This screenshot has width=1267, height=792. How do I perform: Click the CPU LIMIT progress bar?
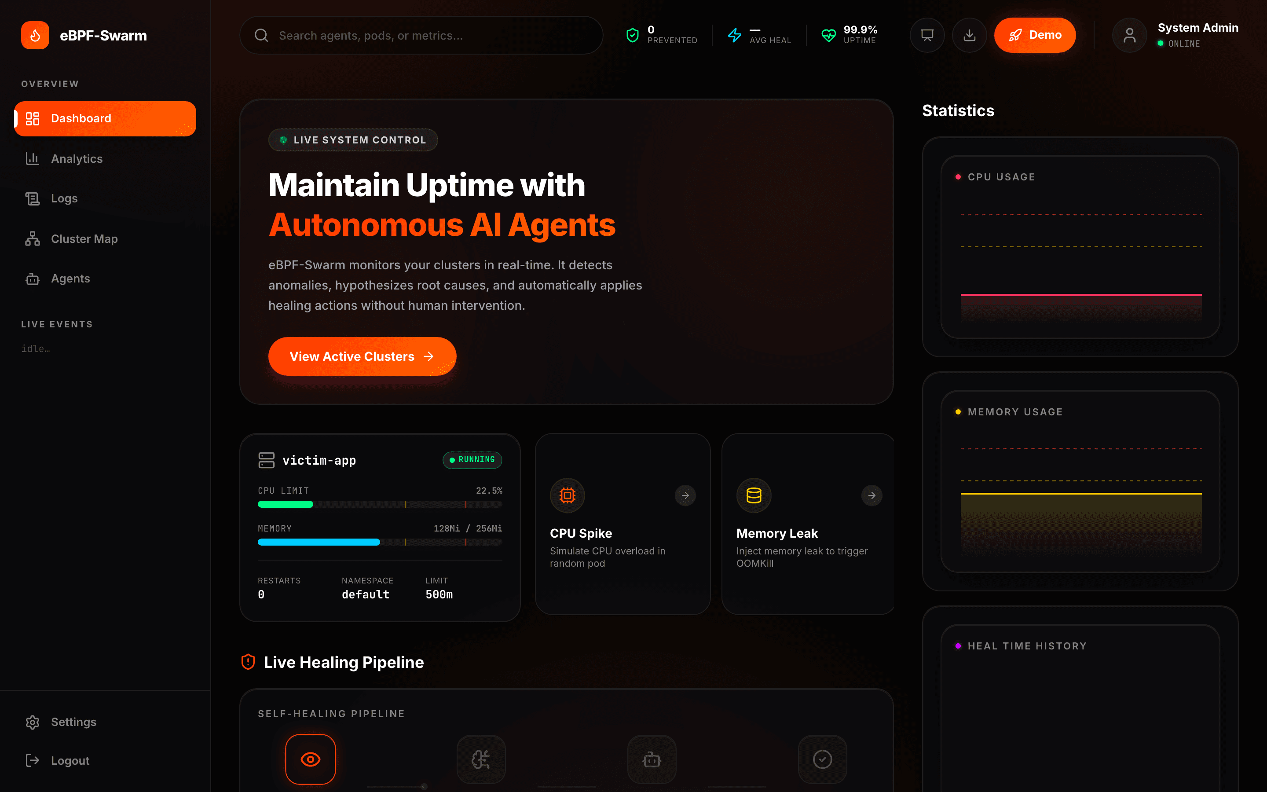[x=380, y=504]
